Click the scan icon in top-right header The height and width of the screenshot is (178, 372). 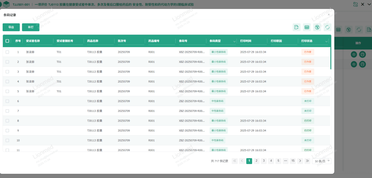click(356, 4)
